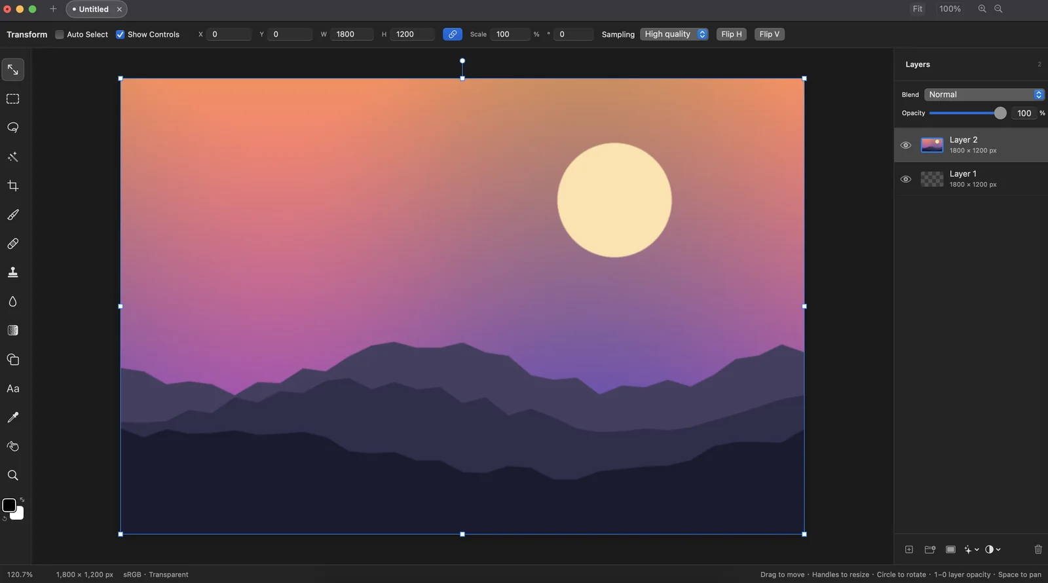The image size is (1048, 583).
Task: Open the foreground color swatch
Action: 9,505
